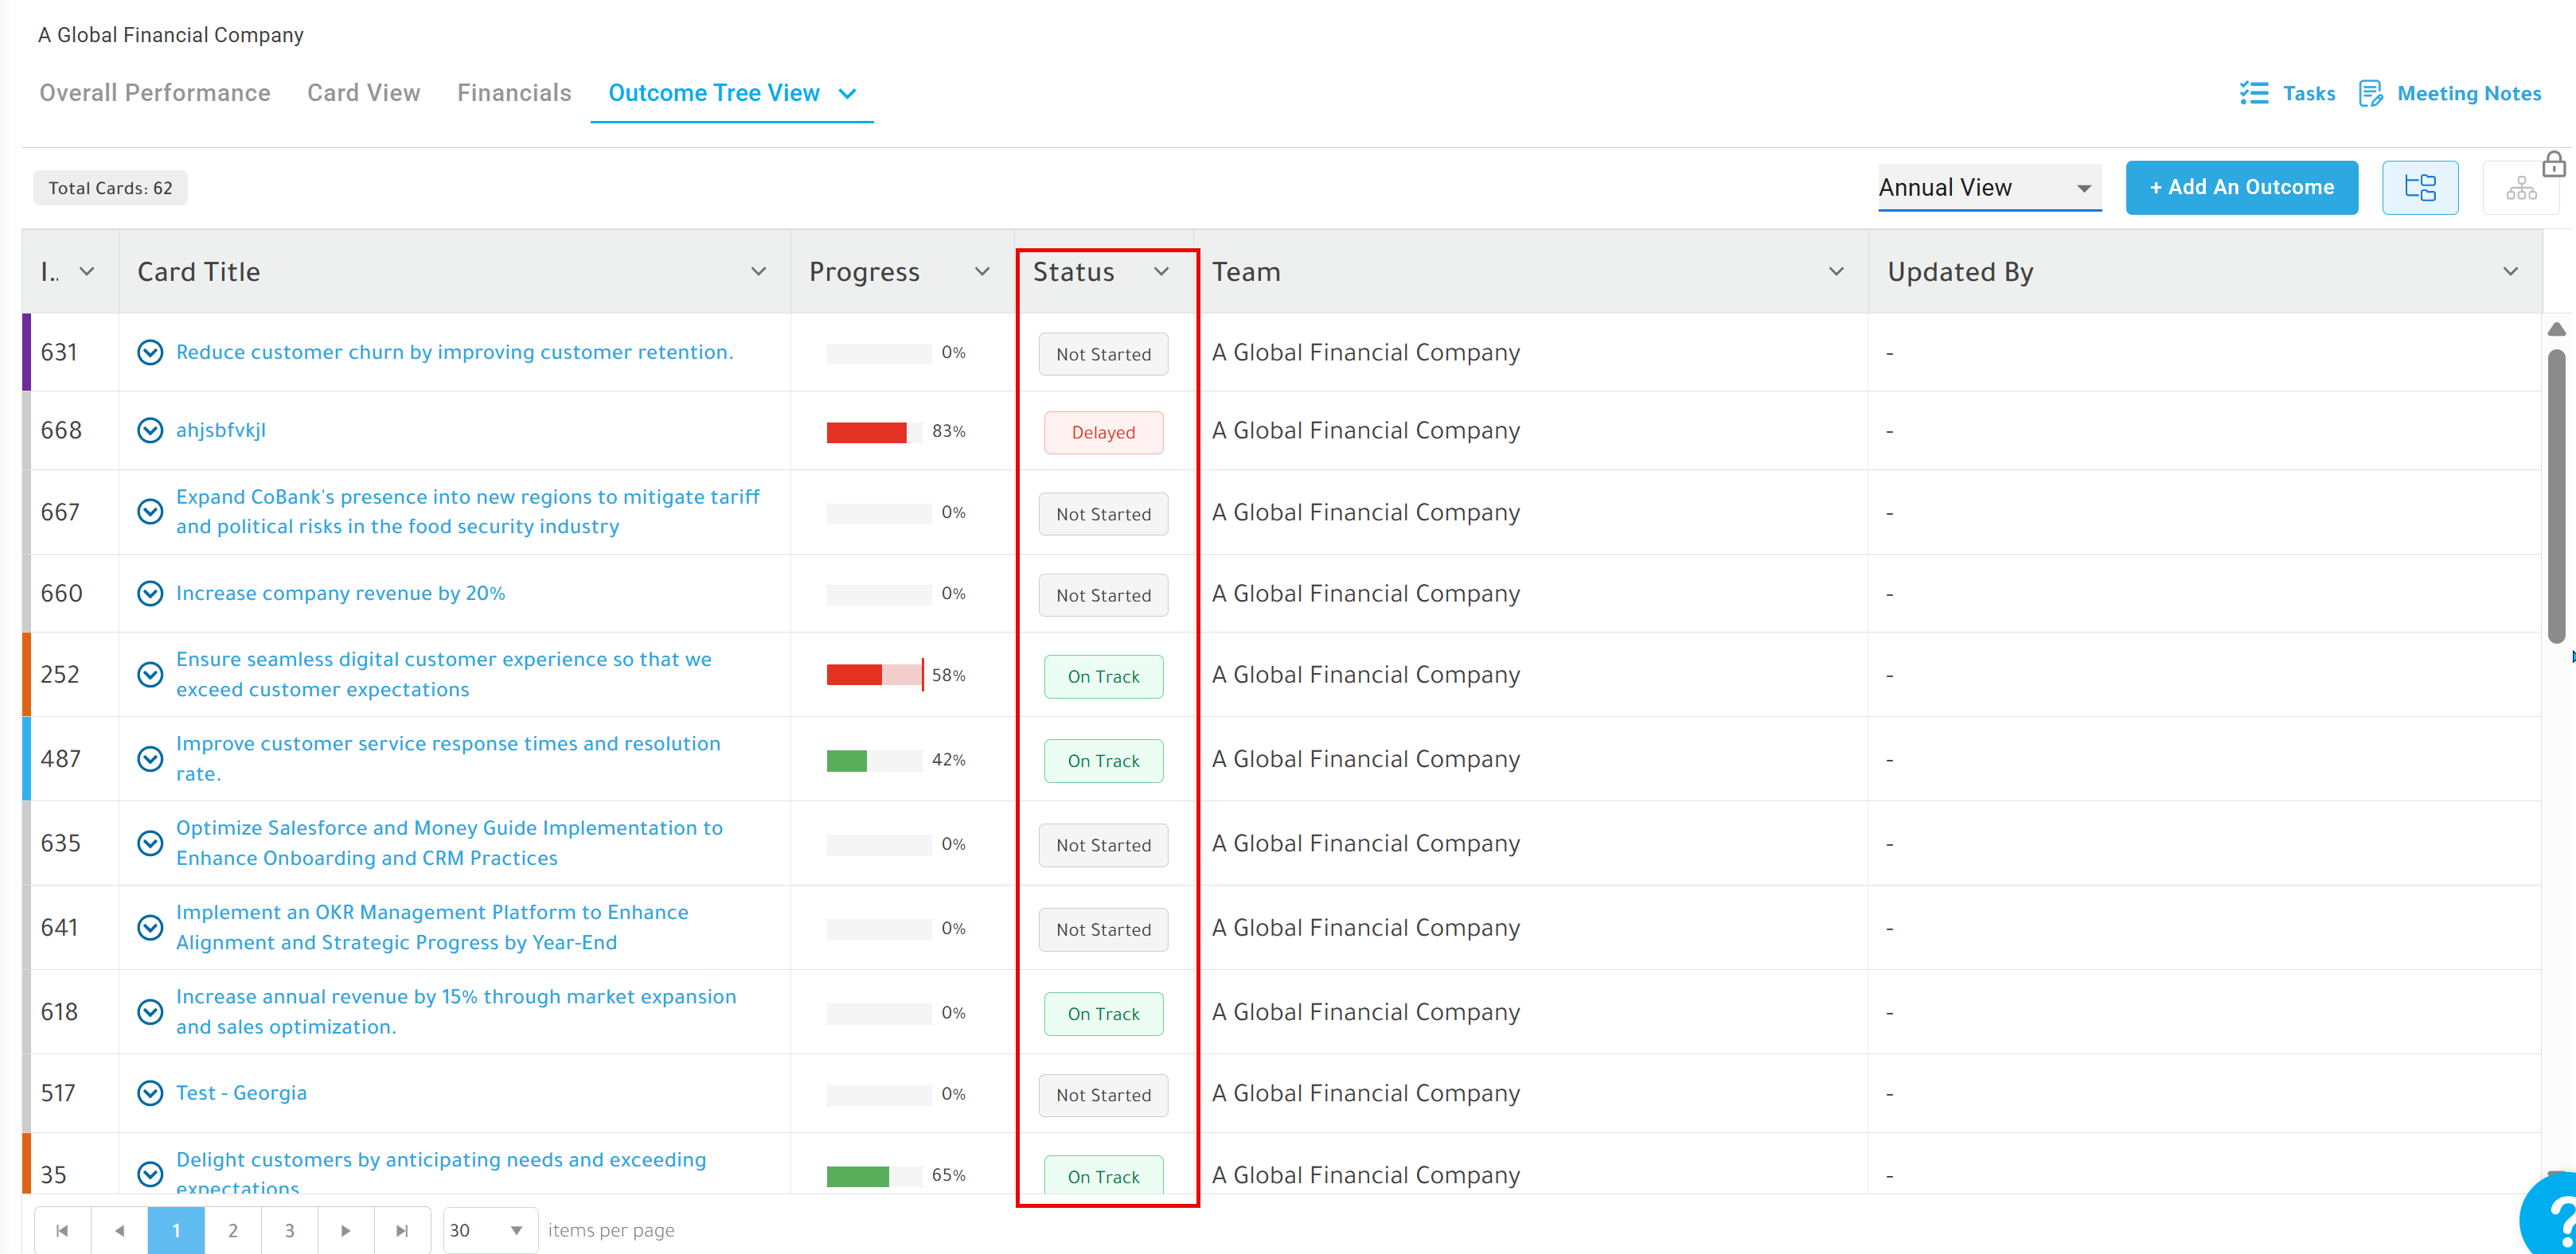The image size is (2576, 1254).
Task: Expand row 631 Reduce customer churn
Action: 150,352
